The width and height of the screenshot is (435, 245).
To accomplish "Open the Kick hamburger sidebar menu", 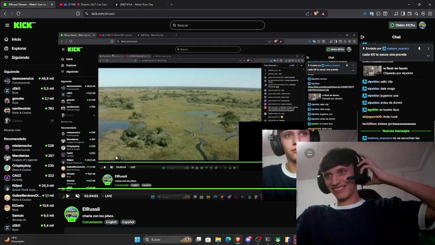I will click(x=7, y=25).
